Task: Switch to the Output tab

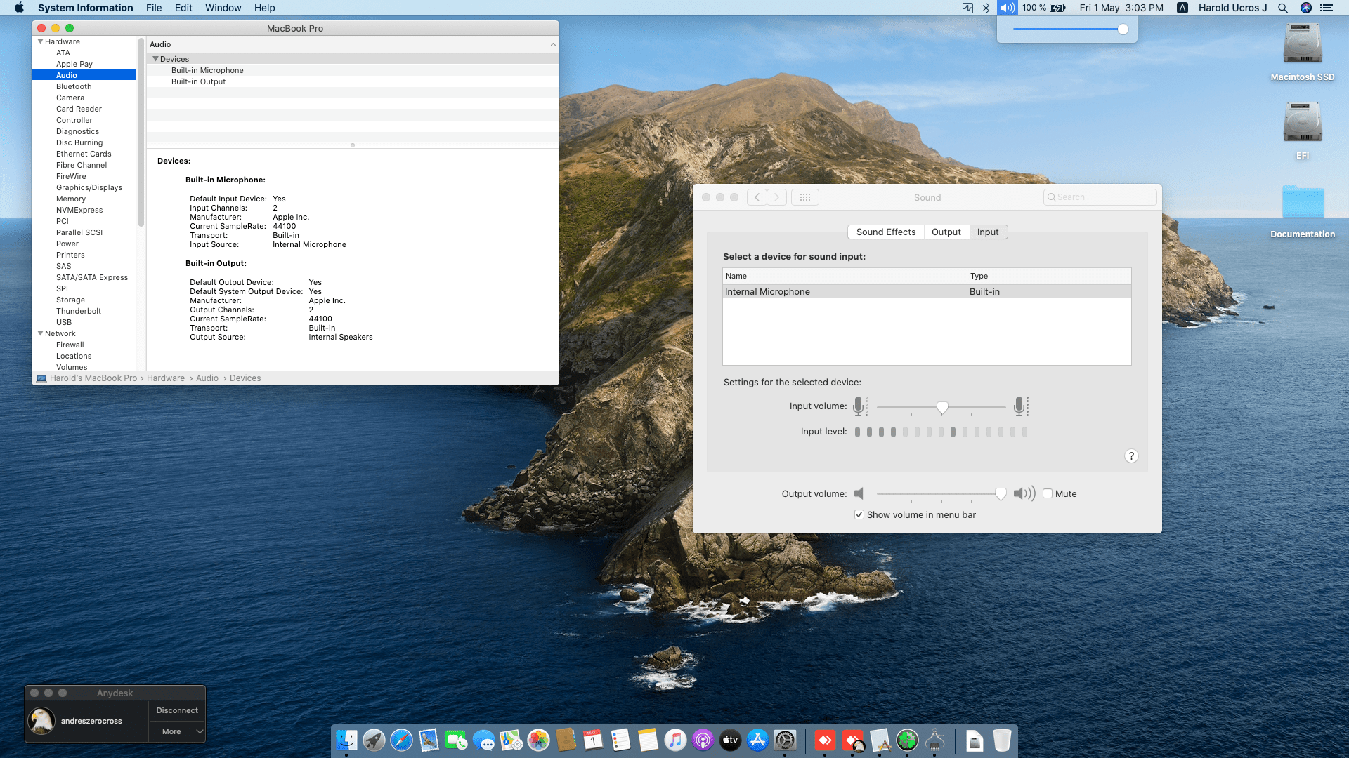Action: 946,232
